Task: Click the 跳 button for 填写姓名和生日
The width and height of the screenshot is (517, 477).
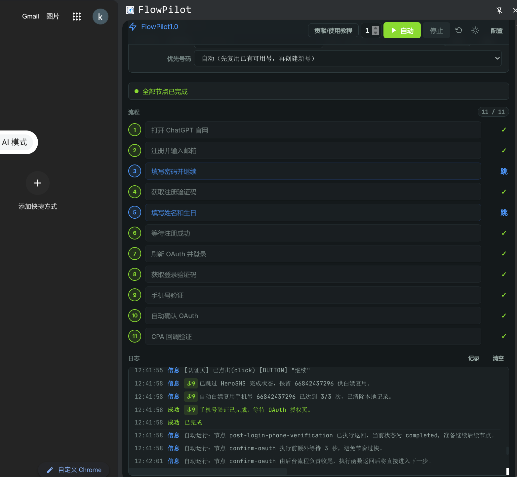Action: (x=504, y=213)
